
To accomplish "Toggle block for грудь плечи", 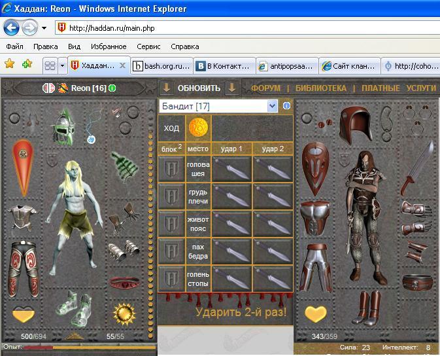I will (171, 196).
